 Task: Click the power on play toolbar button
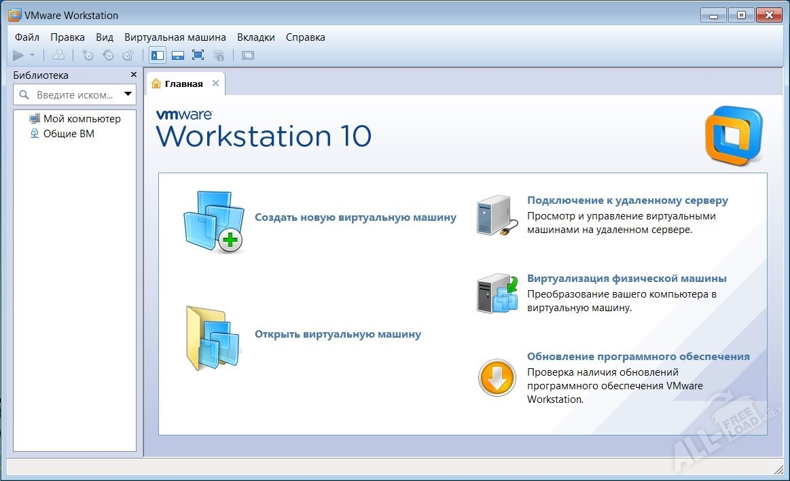click(x=18, y=55)
